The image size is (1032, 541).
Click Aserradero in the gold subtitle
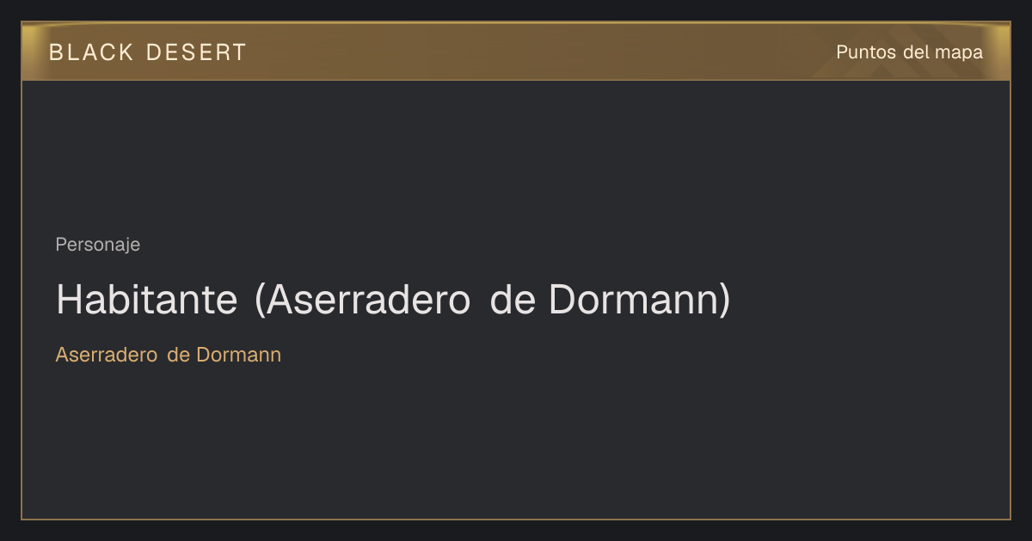[106, 355]
